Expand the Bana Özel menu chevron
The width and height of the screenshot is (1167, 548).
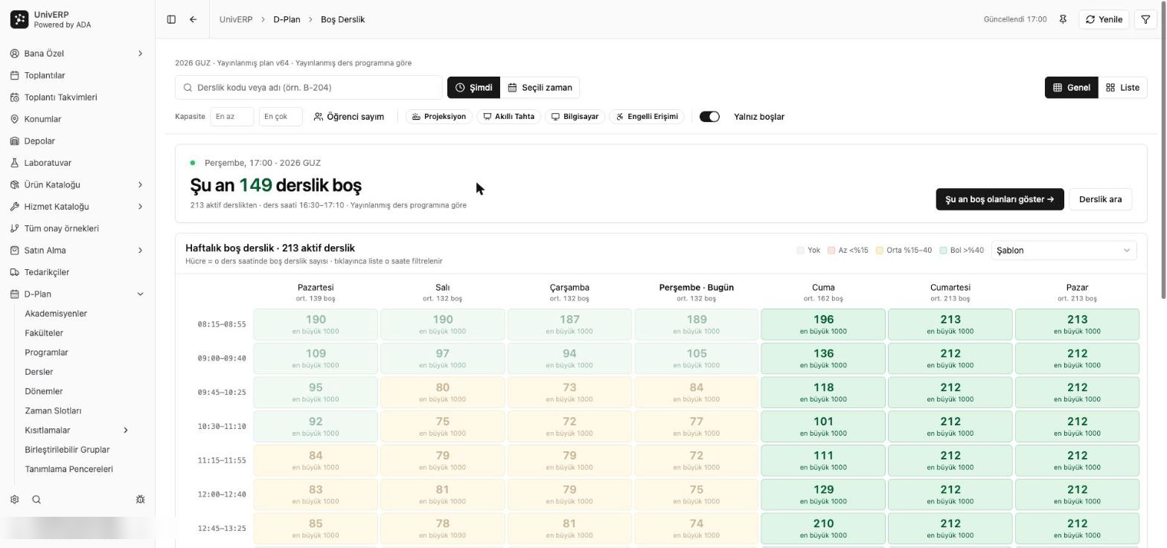point(140,54)
